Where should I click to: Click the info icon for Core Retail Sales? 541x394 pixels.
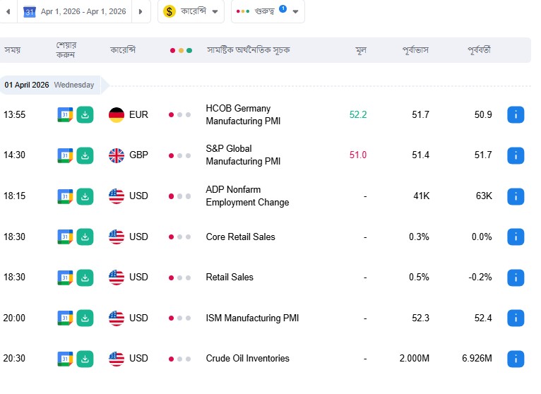(x=516, y=237)
